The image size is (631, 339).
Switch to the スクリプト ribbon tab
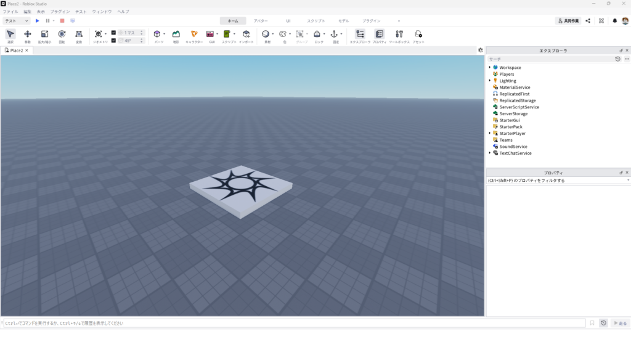(315, 21)
